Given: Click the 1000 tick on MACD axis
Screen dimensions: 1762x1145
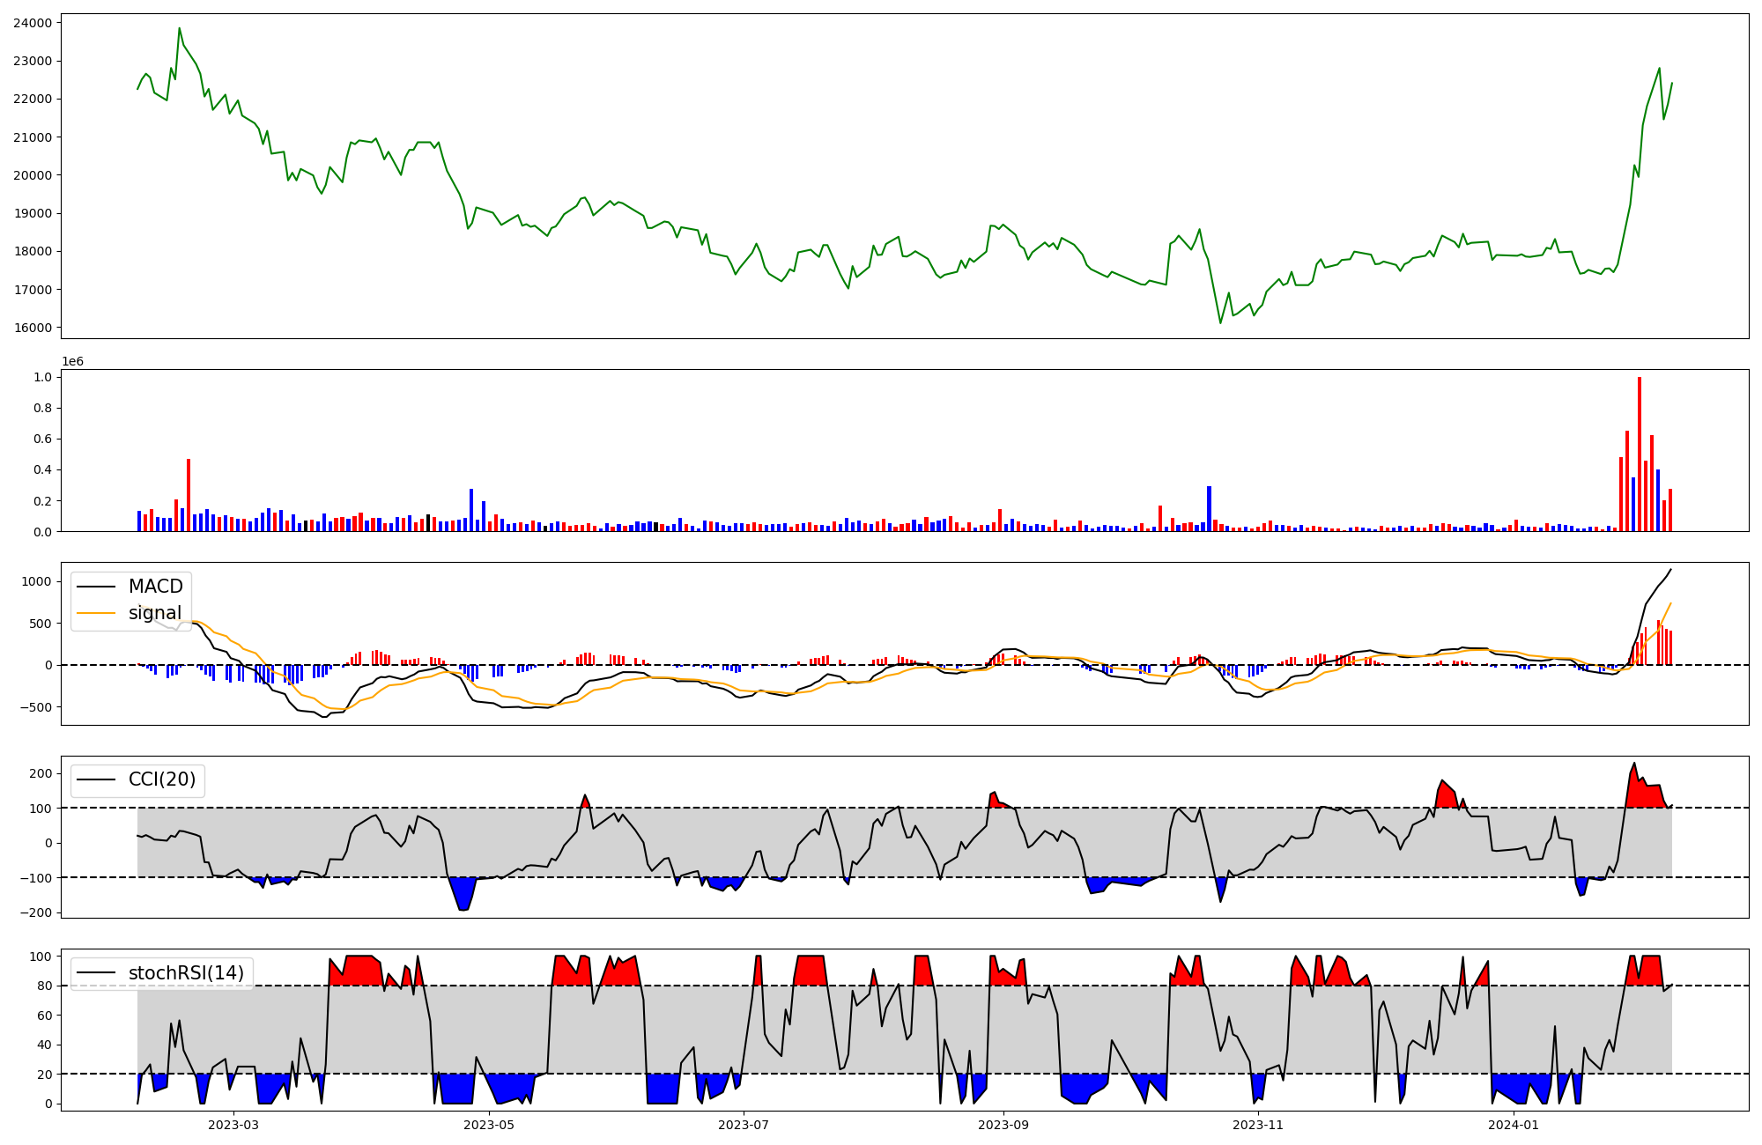Looking at the screenshot, I should (37, 581).
